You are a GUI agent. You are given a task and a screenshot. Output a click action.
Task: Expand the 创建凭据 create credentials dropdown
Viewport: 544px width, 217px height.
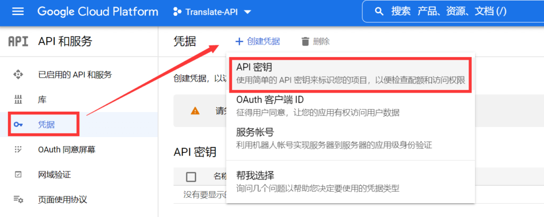click(258, 41)
